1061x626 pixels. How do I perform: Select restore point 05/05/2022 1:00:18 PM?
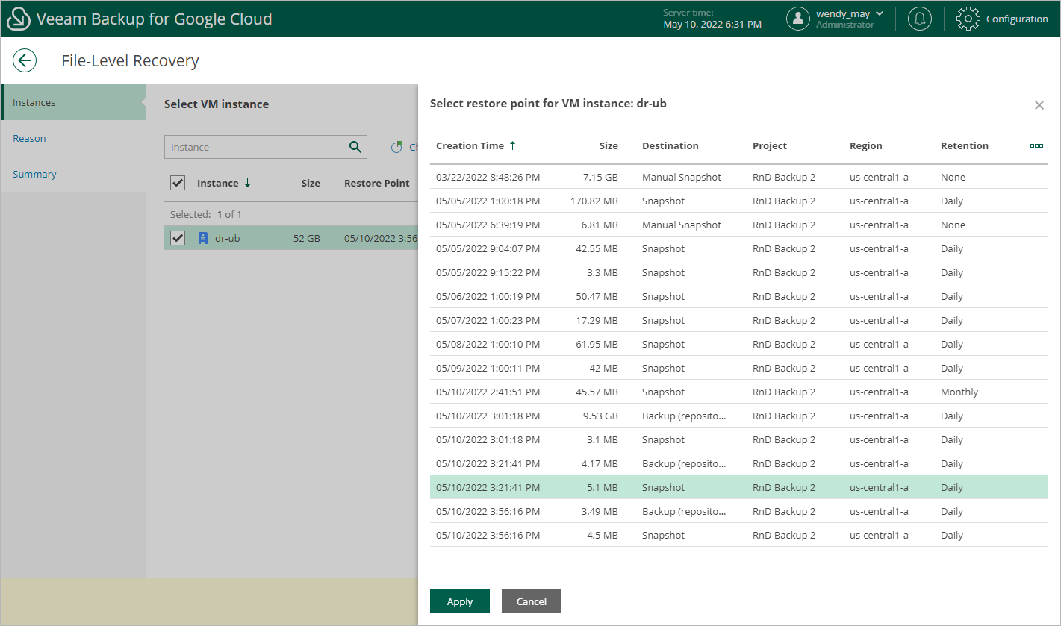tap(739, 201)
